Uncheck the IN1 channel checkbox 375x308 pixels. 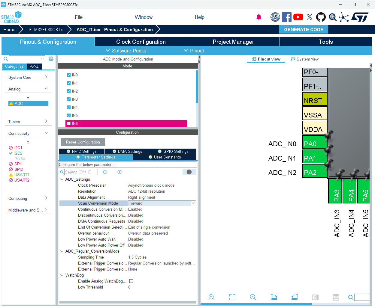[x=69, y=83]
